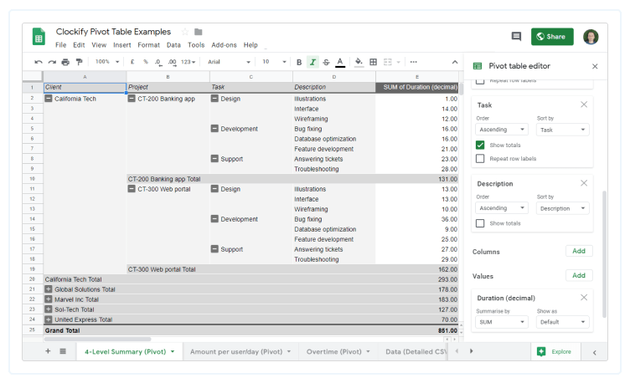Screen dimensions: 630x383
Task: Star the Clockify Pivot Table Examples document
Action: tap(185, 32)
